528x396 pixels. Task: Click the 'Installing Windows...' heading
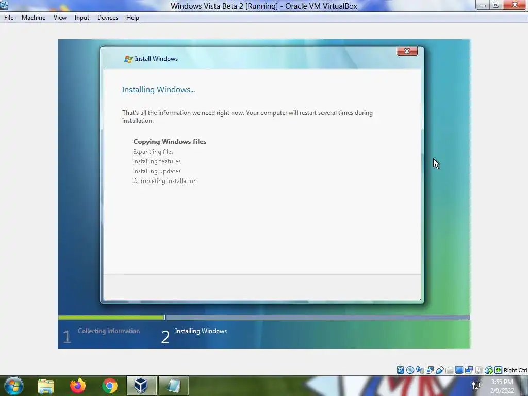(x=158, y=90)
